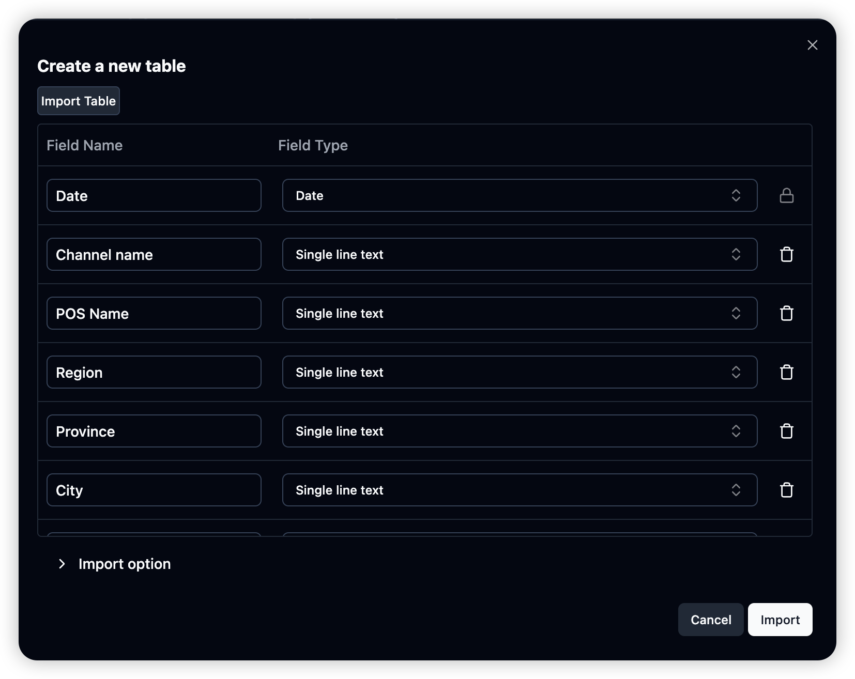Open City field type dropdown

[520, 490]
